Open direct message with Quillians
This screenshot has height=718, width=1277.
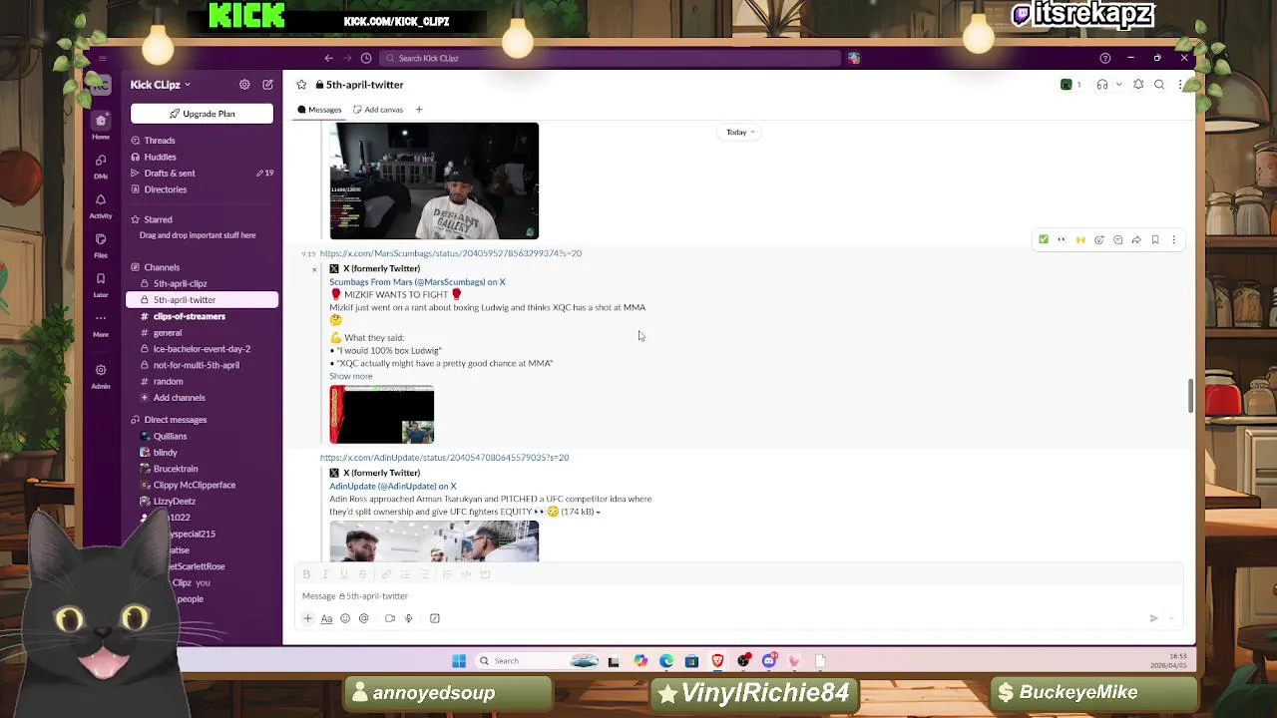coord(170,436)
